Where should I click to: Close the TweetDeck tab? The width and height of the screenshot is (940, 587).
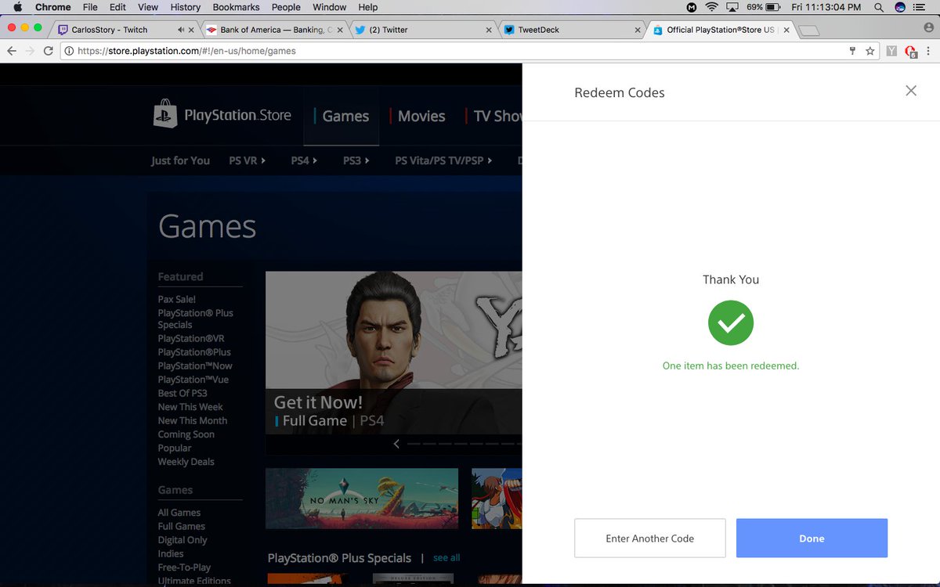[x=638, y=30]
